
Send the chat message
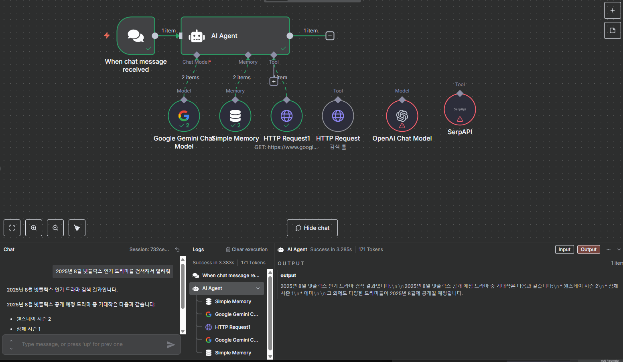click(x=170, y=345)
